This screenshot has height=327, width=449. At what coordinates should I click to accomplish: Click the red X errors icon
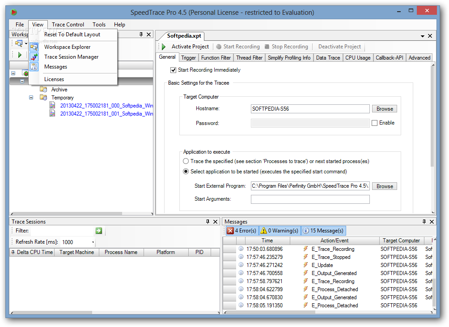230,231
